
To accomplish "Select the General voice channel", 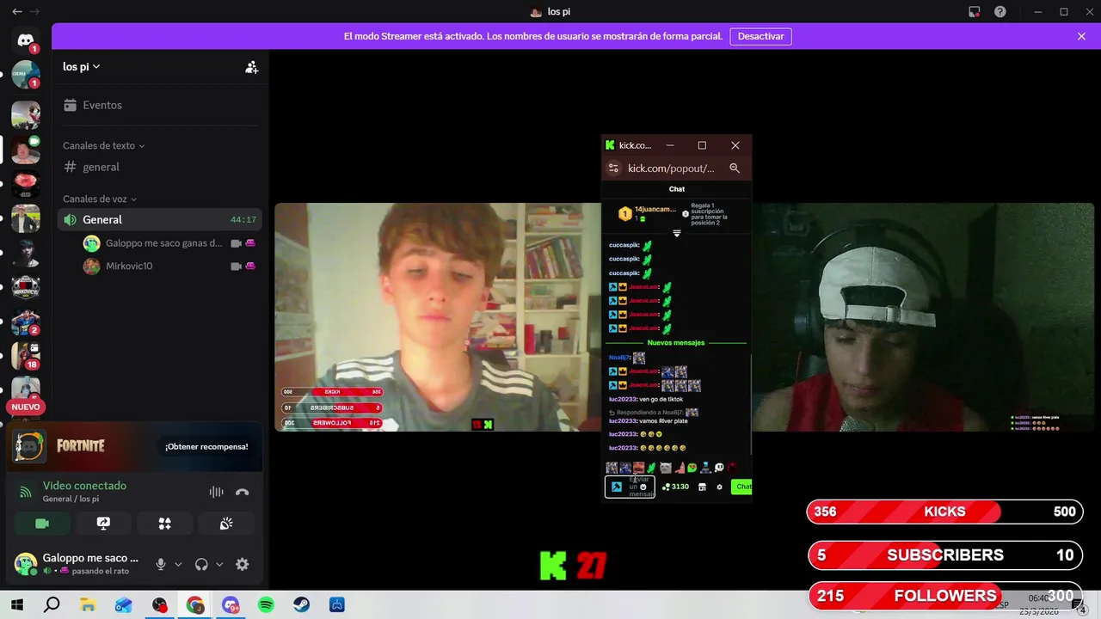I will coord(160,219).
